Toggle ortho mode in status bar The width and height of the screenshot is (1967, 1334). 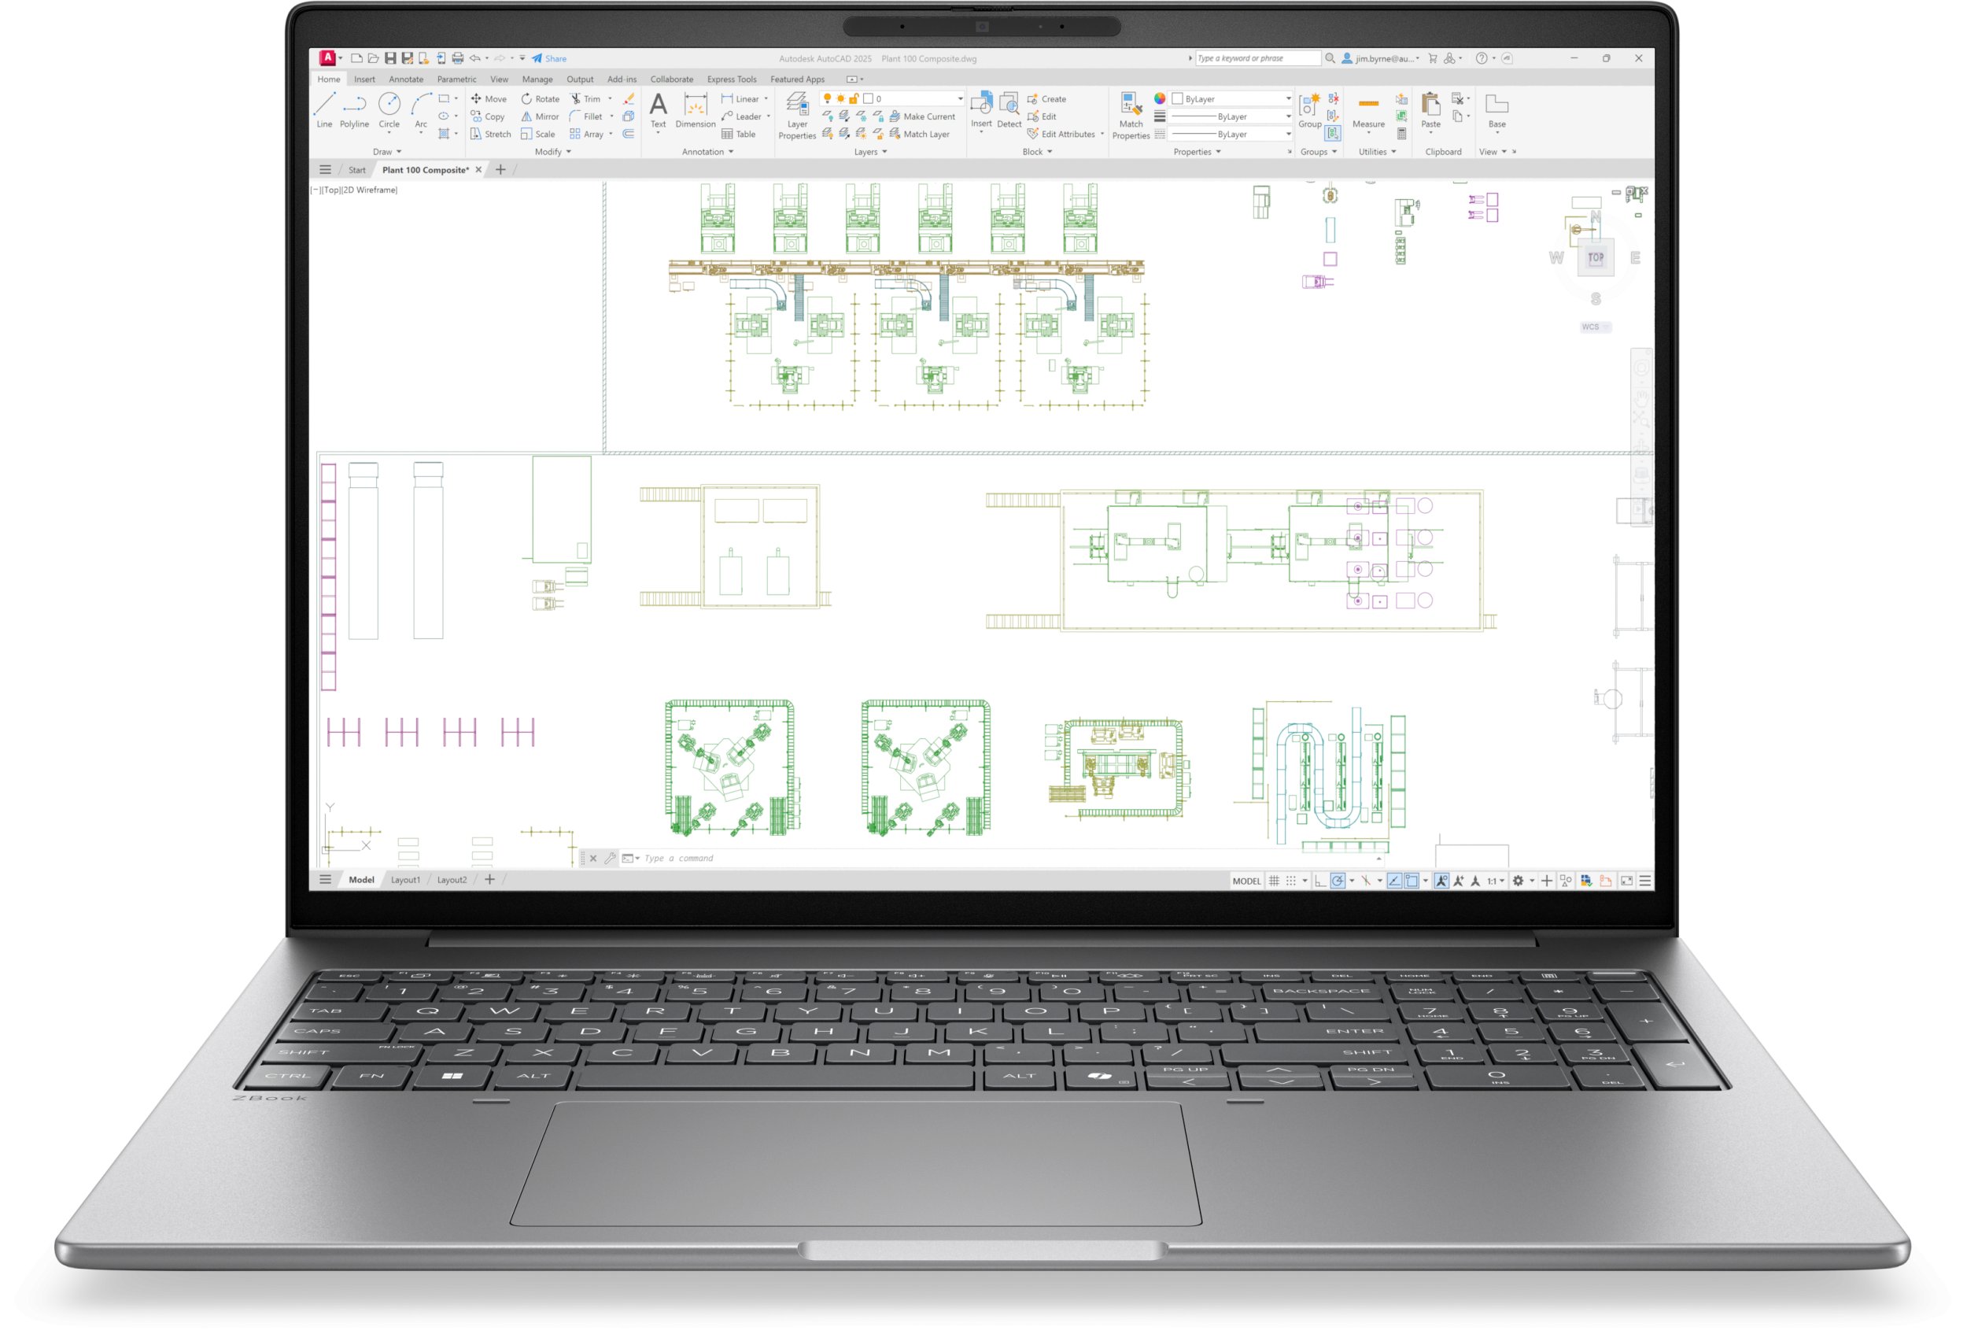click(x=1320, y=881)
